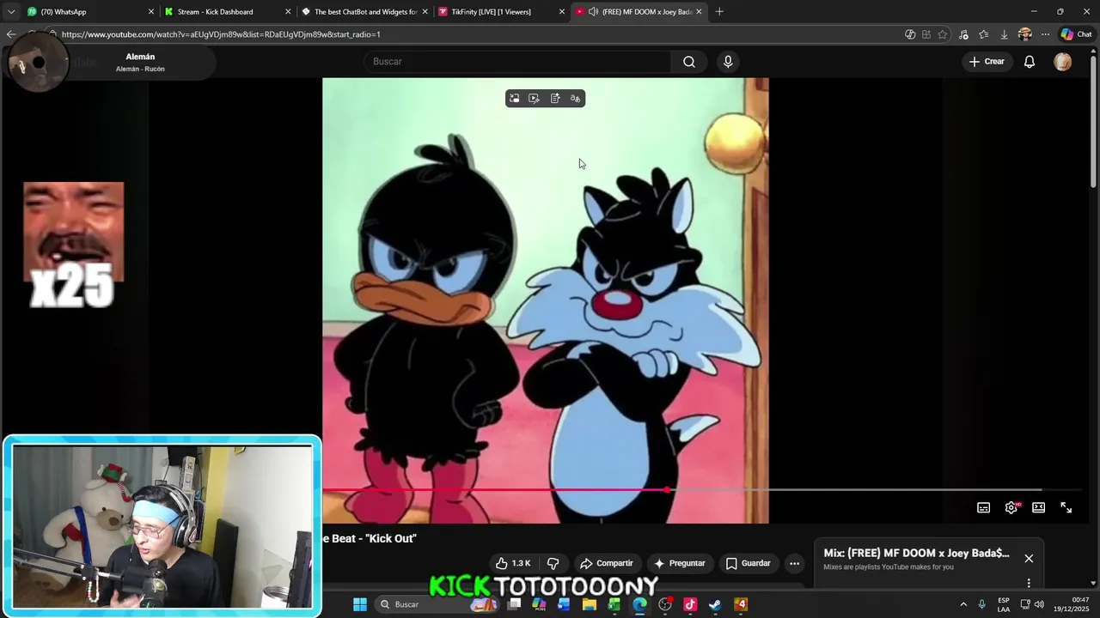Click the YouTube search magnifier button
1100x618 pixels.
(x=689, y=62)
